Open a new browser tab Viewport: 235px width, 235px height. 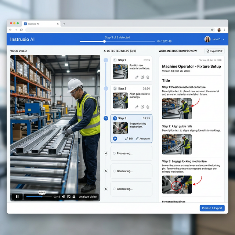pyautogui.click(x=64, y=23)
